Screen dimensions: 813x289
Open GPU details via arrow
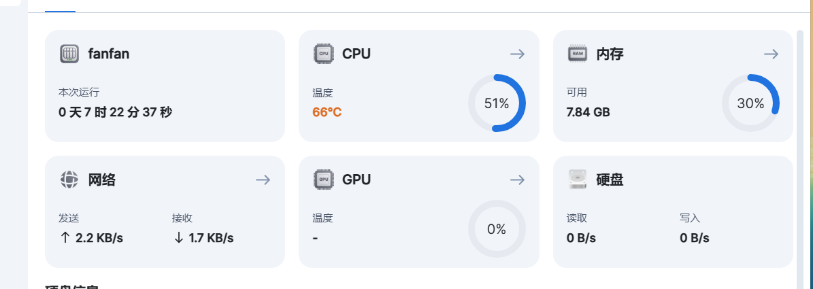click(x=518, y=180)
